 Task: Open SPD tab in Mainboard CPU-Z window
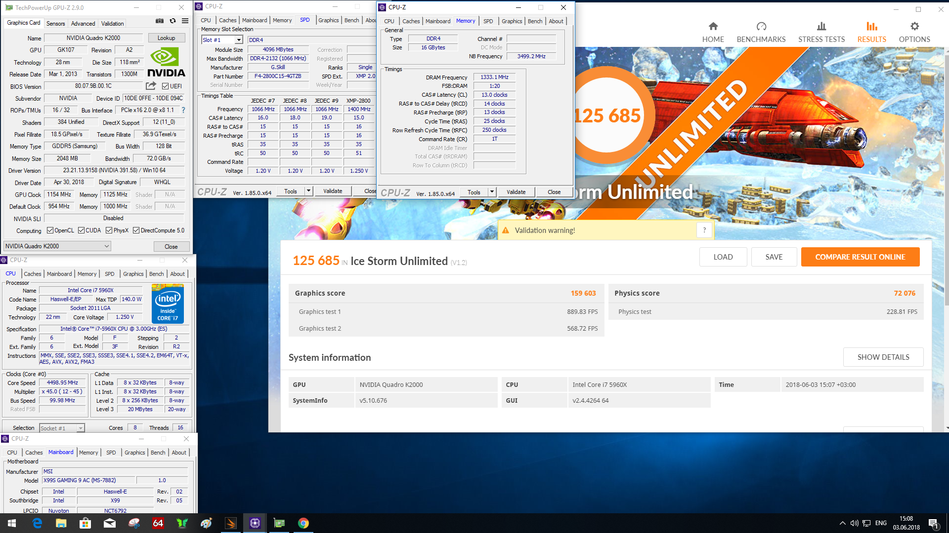[111, 453]
